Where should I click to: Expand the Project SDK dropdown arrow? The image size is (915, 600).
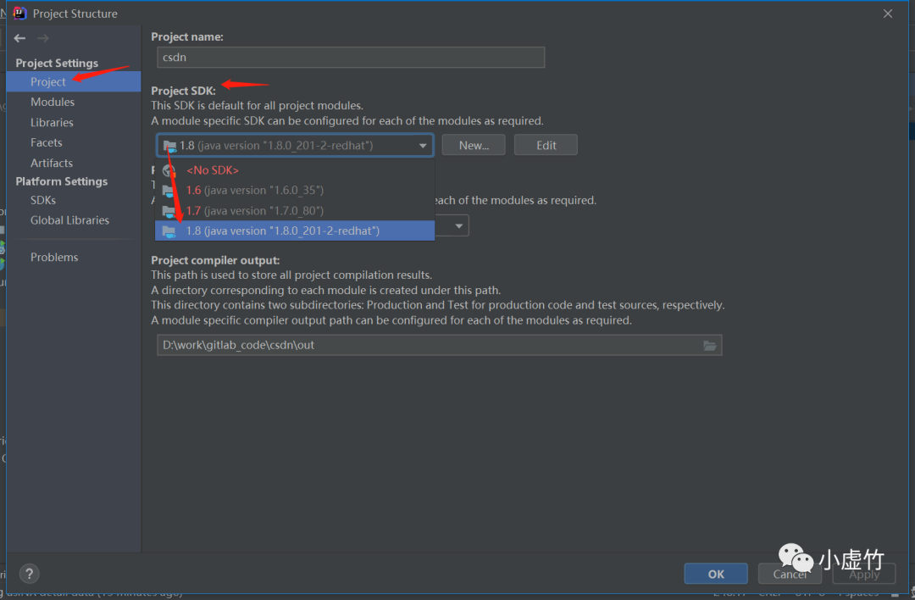click(x=423, y=146)
